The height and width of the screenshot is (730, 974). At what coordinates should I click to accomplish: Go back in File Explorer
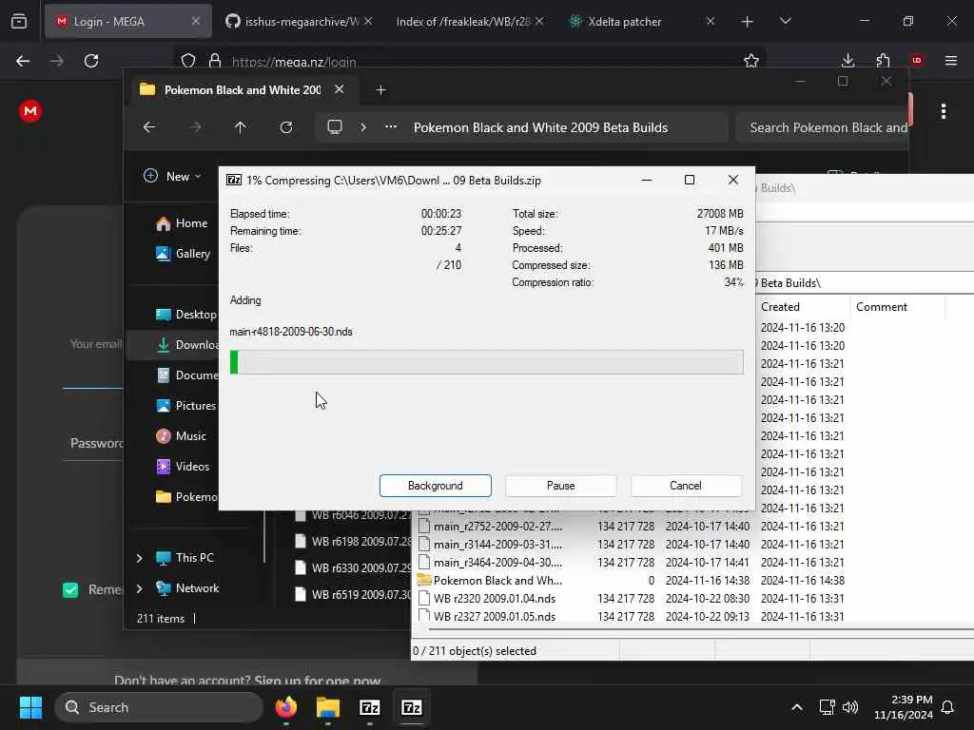(149, 127)
